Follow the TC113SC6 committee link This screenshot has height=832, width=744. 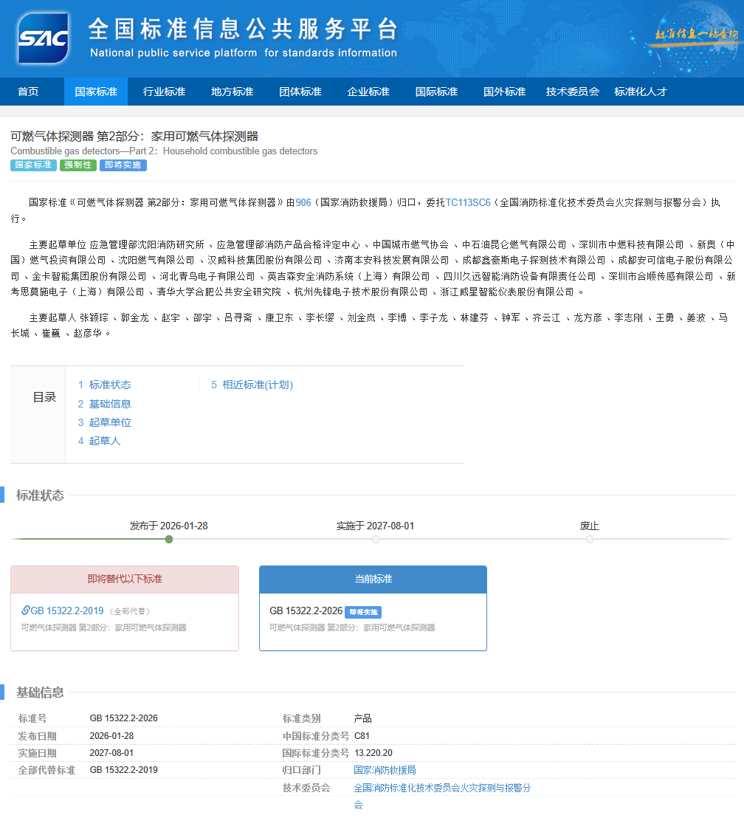[467, 202]
